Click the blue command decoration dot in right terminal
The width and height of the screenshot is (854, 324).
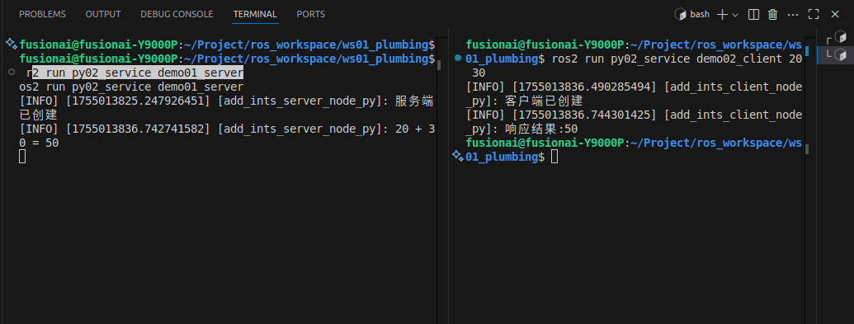pyautogui.click(x=457, y=58)
